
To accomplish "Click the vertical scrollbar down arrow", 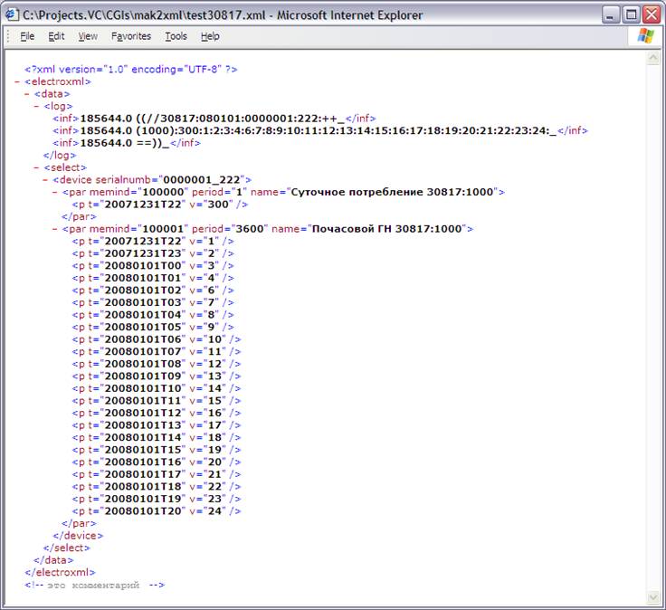I will point(652,597).
